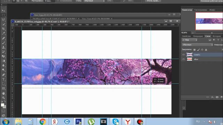Select the Move tool
Screen dimensions: 223x125
[x=3, y=11]
